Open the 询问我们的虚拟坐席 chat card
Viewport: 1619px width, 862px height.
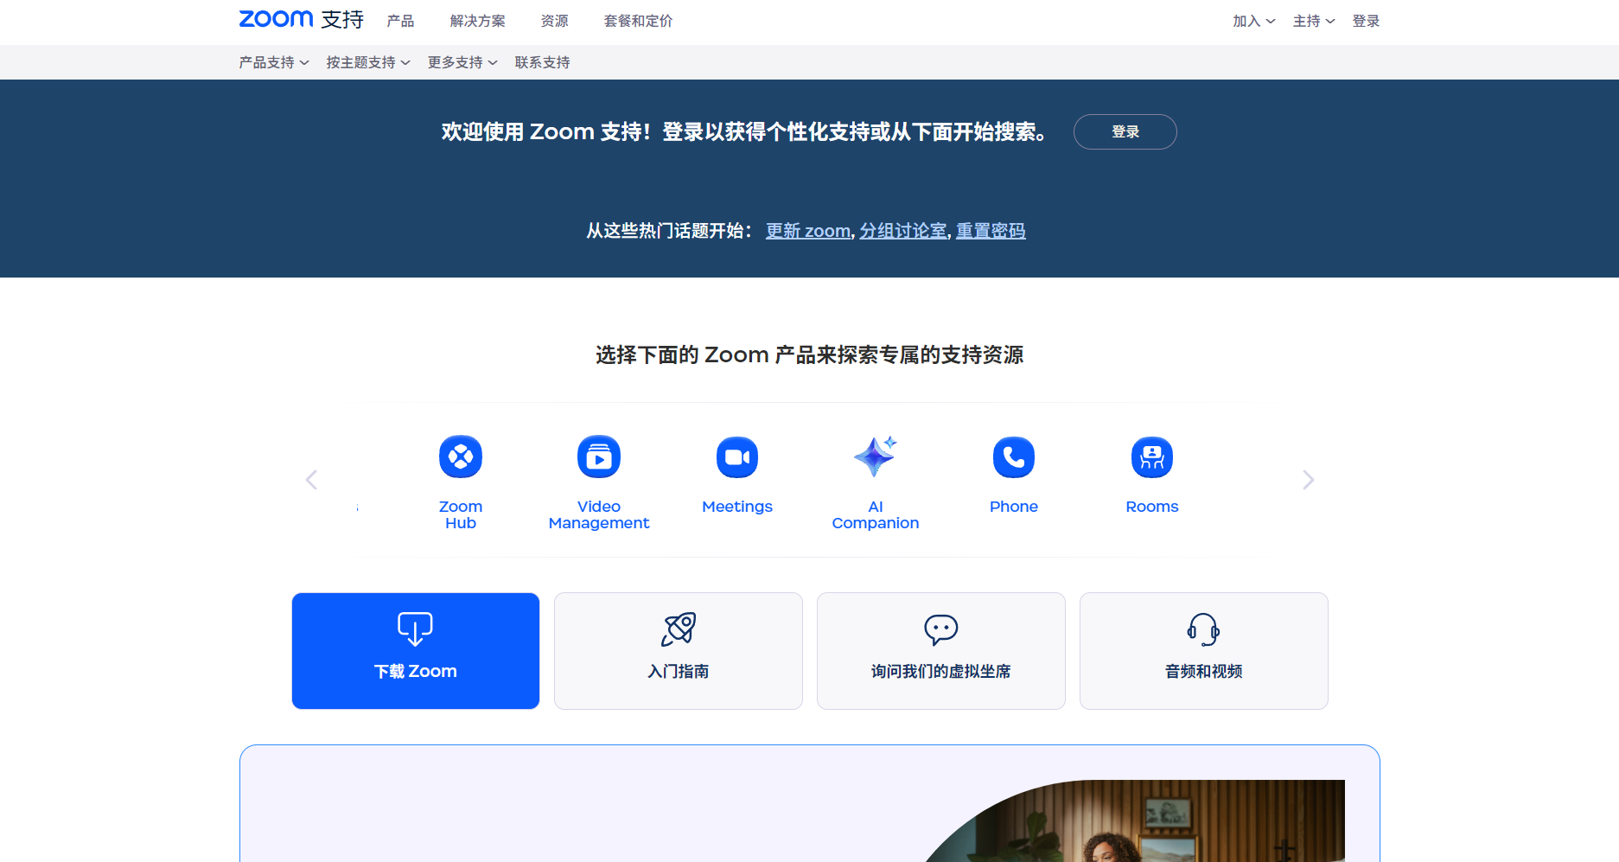(940, 651)
